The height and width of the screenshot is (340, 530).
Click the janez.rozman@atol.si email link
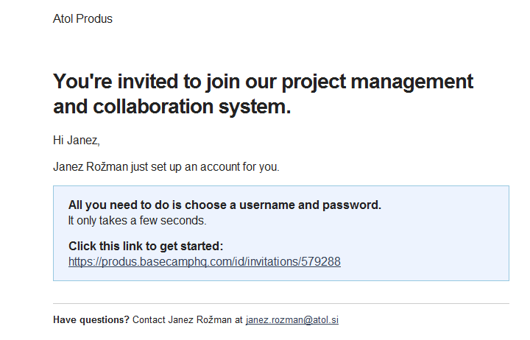(291, 320)
